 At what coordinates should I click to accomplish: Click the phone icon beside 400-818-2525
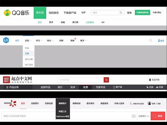click(x=131, y=104)
